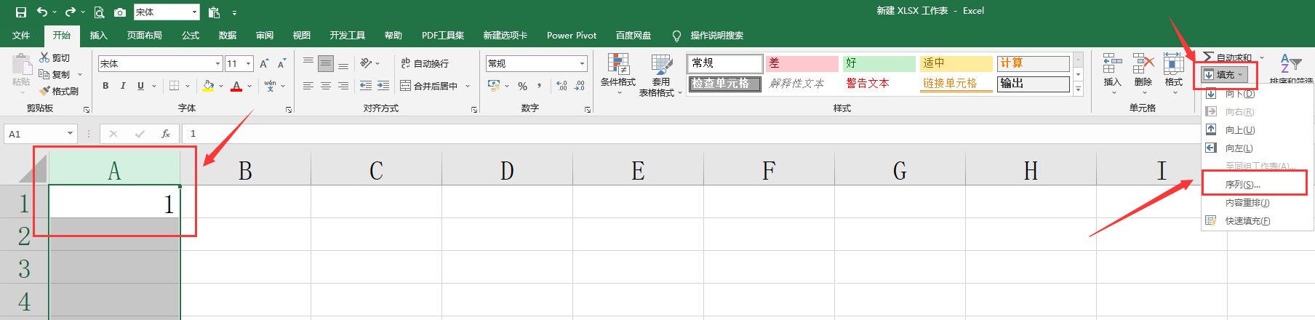
Task: Click the Format Painter (格式刷) button
Action: tap(59, 91)
